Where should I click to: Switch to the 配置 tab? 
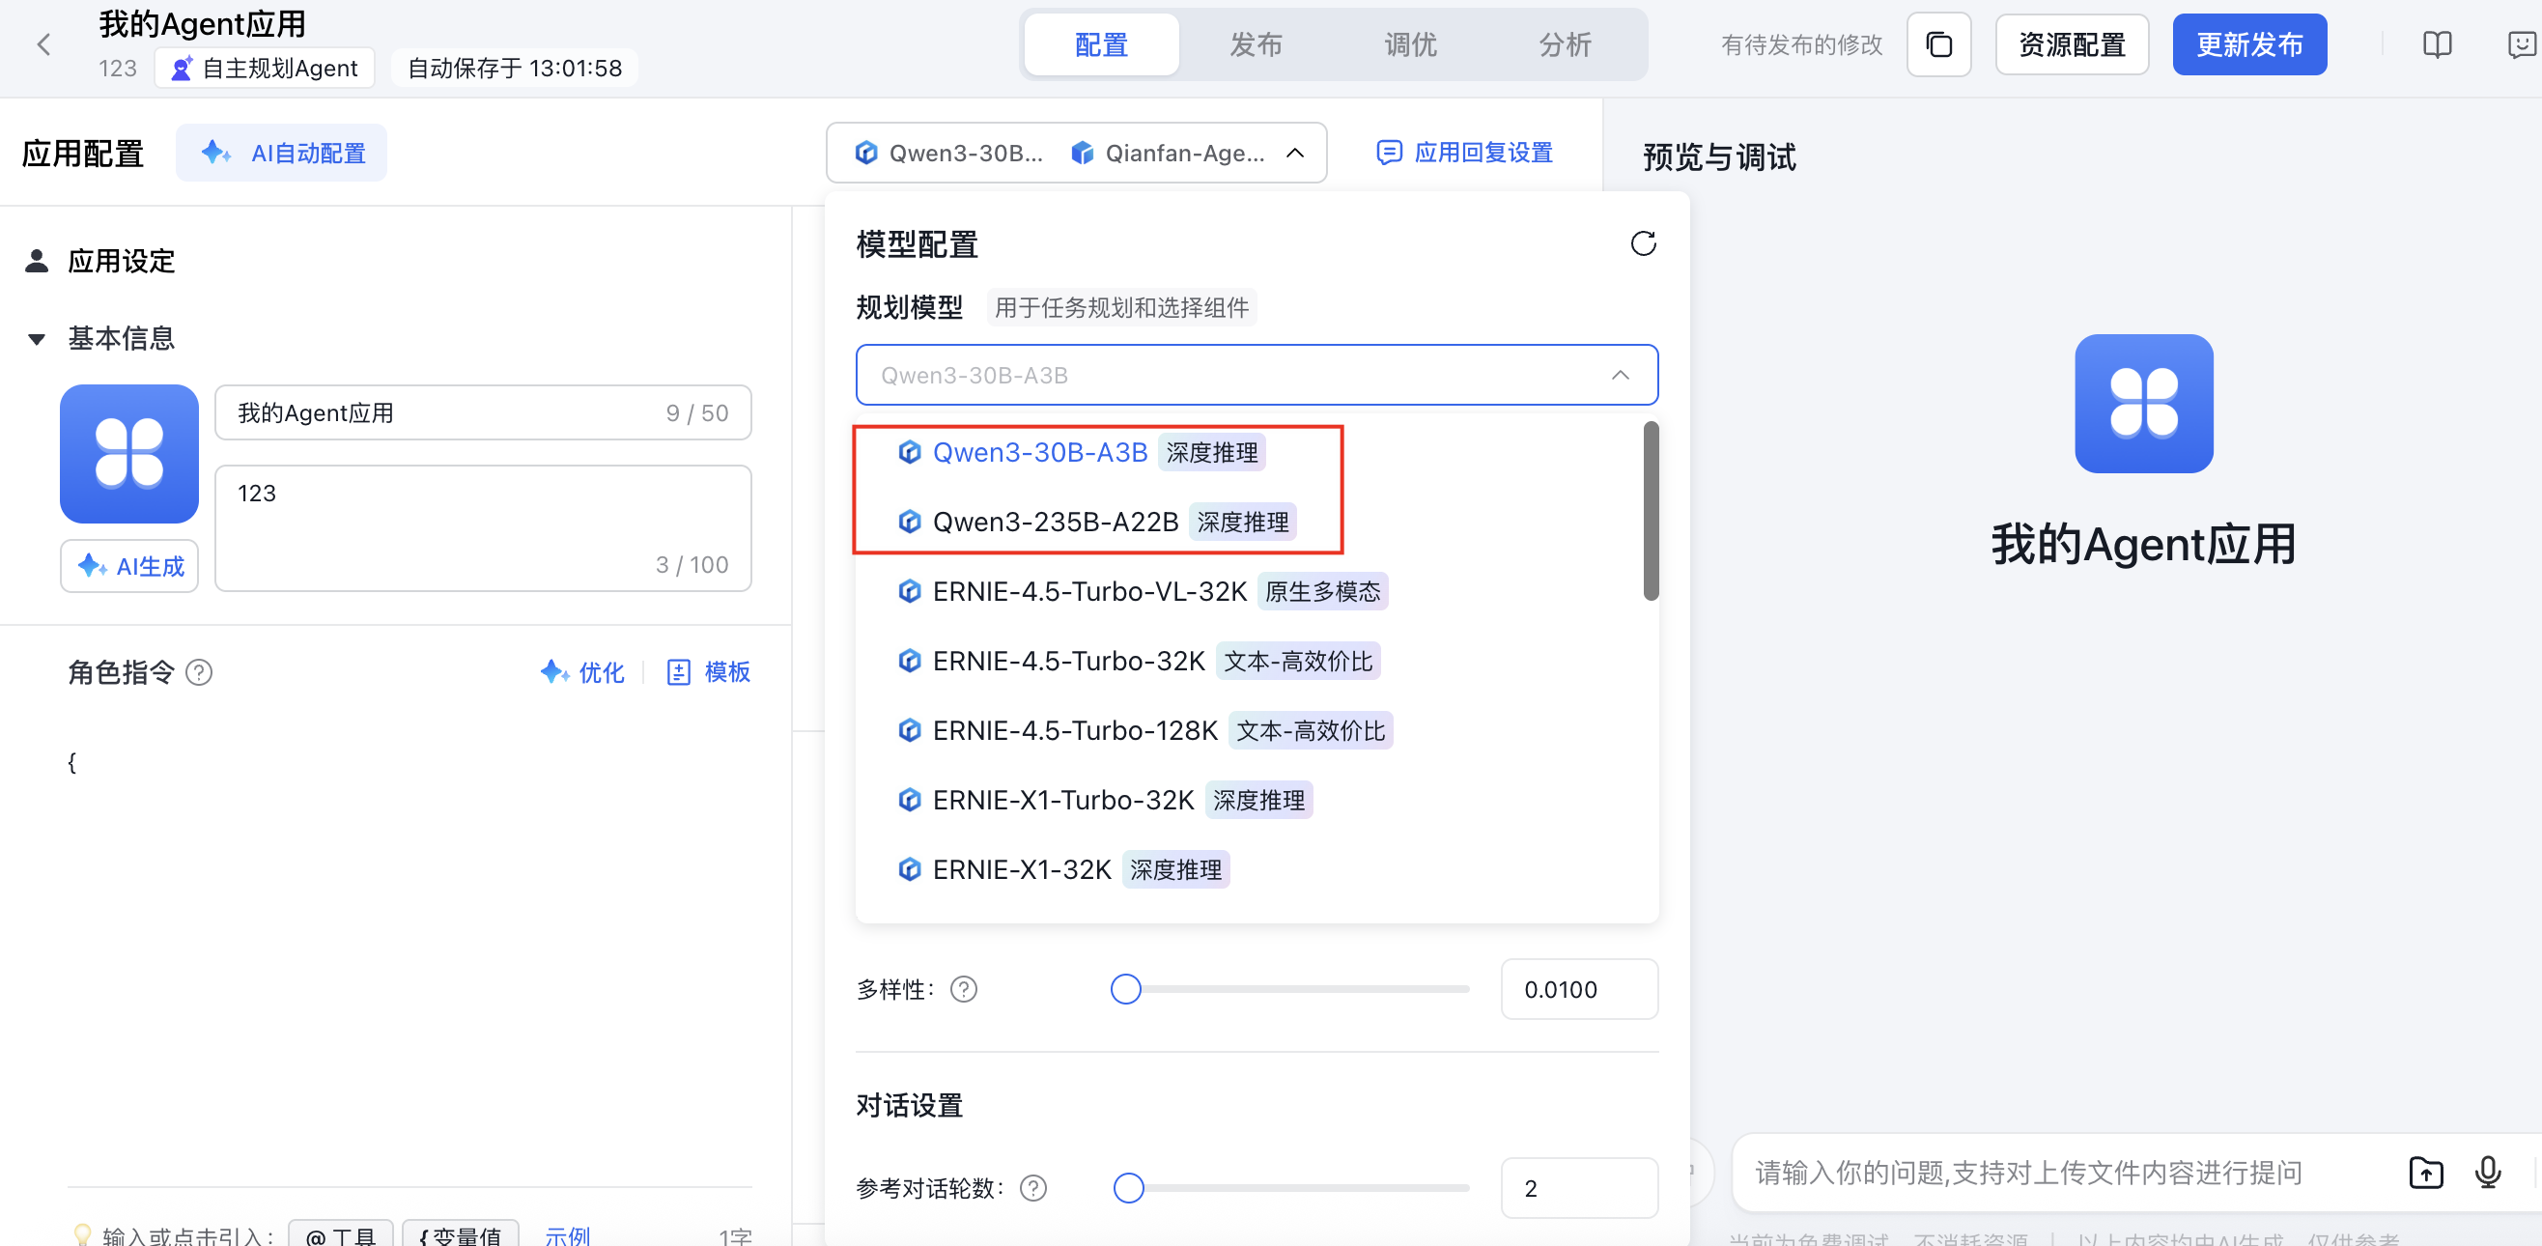click(1101, 44)
